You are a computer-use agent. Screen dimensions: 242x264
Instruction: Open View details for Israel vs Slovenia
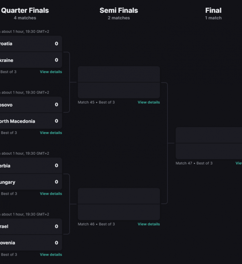point(51,255)
